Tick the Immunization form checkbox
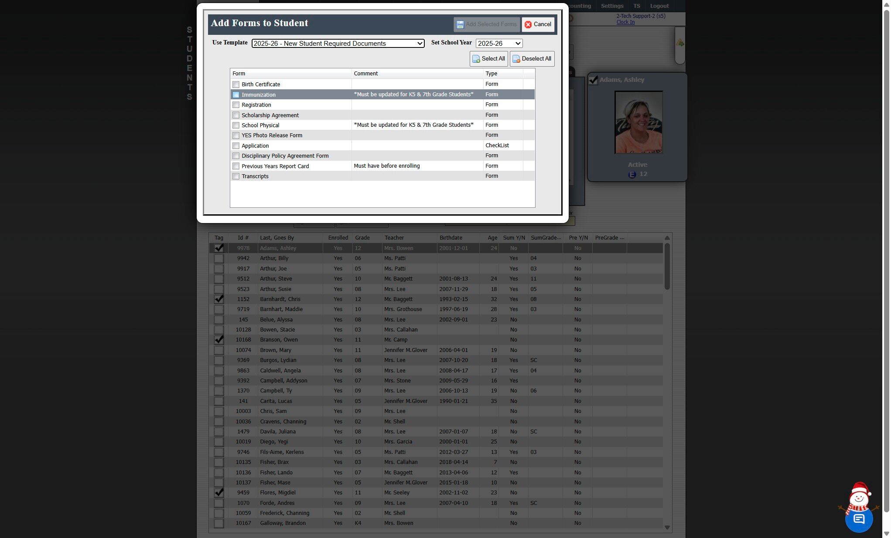Screen dimensions: 891x538 [x=236, y=95]
